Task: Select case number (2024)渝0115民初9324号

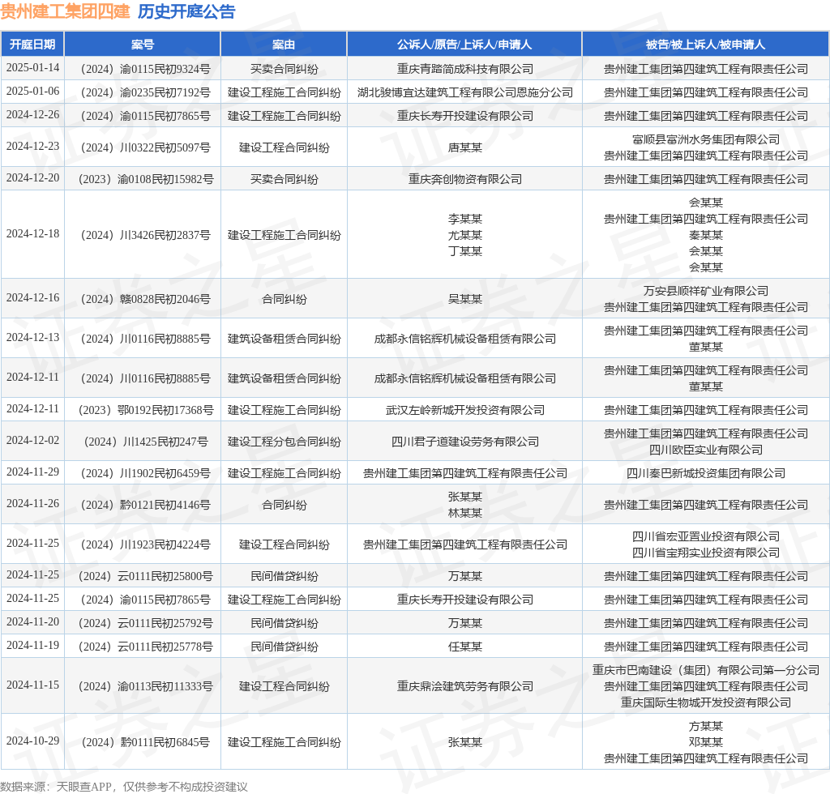Action: coord(145,70)
